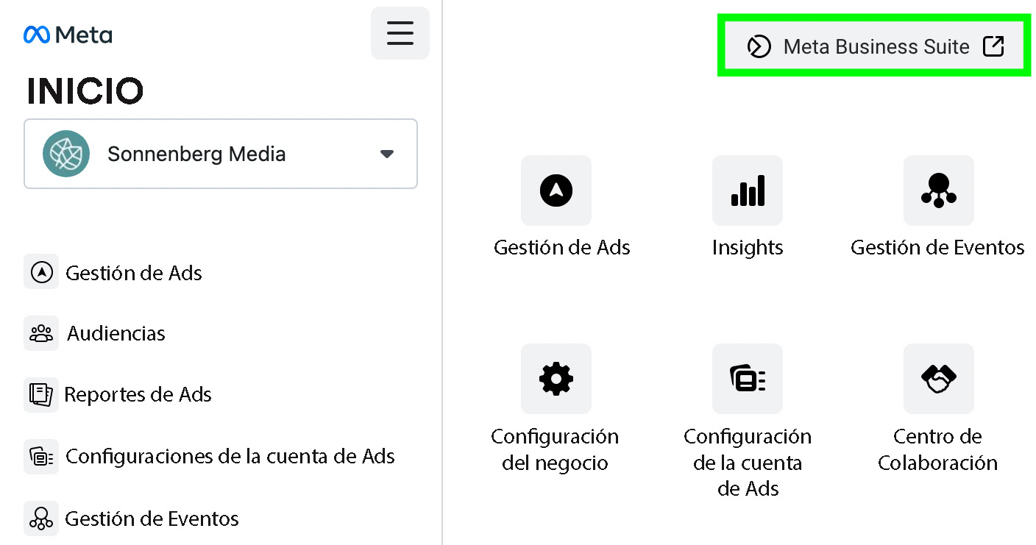Select Gestión de Ads compass icon in sidebar
This screenshot has height=545, width=1036.
[41, 272]
